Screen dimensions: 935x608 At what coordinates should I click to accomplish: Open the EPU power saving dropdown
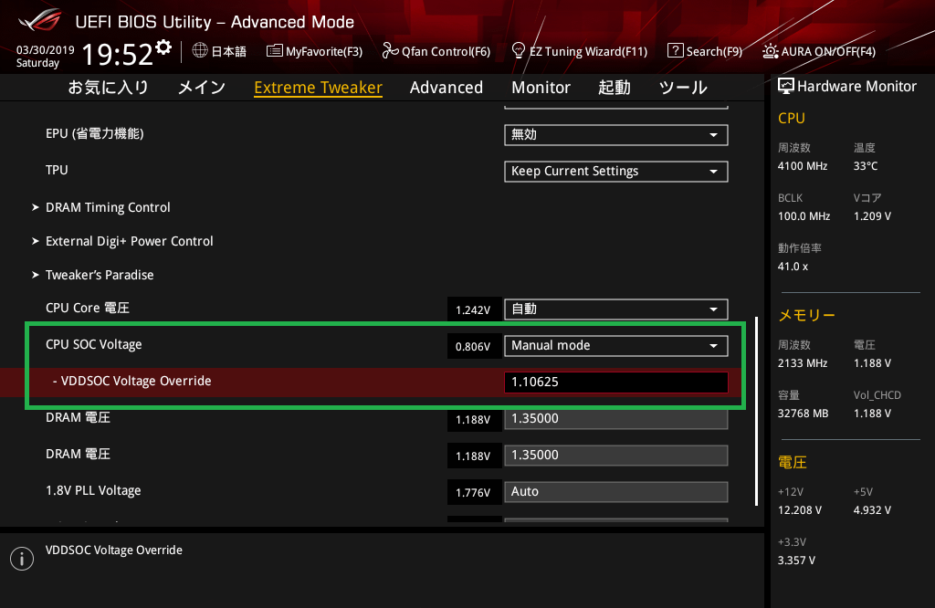click(x=615, y=135)
